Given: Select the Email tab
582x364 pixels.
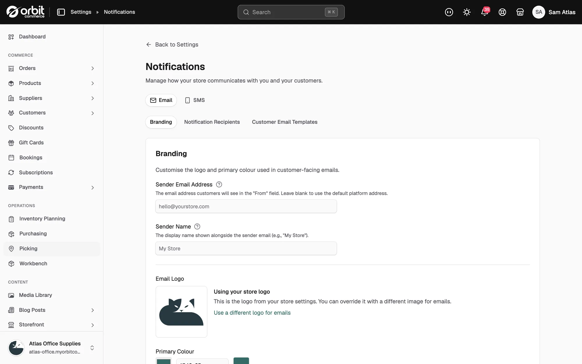Looking at the screenshot, I should tap(161, 100).
